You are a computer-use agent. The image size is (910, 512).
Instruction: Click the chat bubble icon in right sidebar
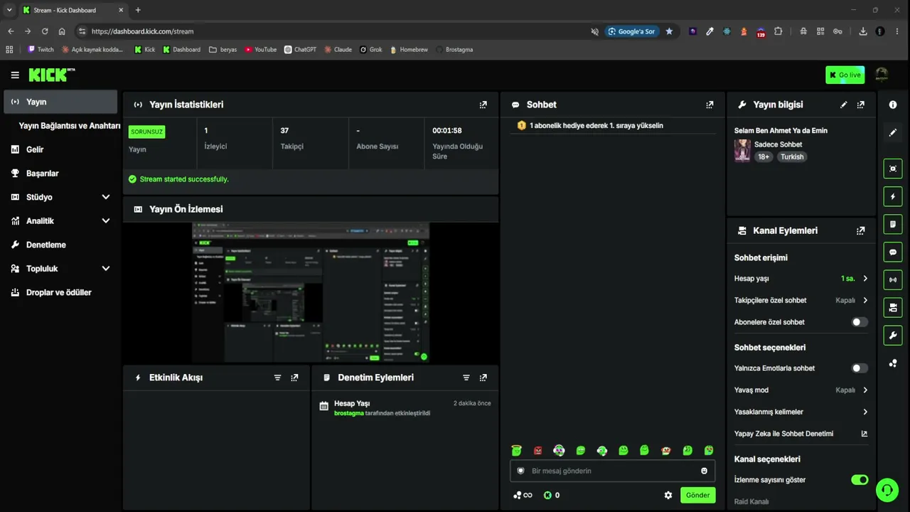click(x=893, y=252)
